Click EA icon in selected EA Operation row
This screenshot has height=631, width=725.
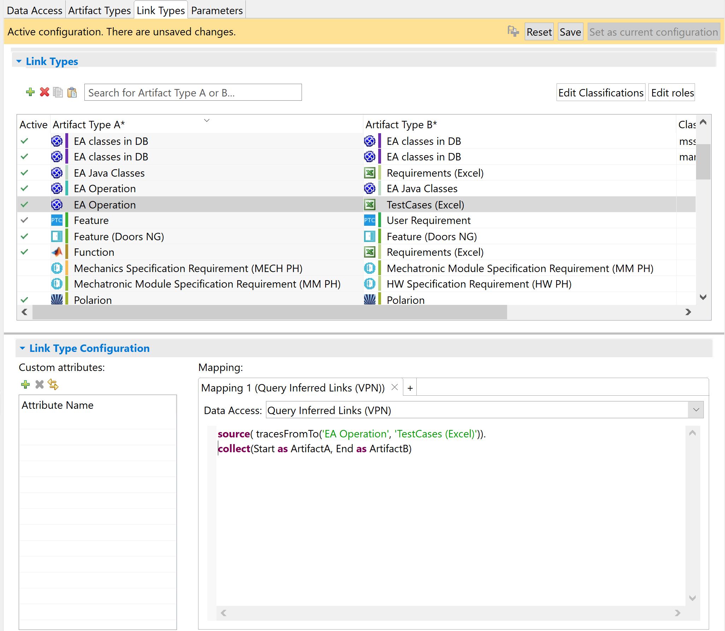[57, 205]
